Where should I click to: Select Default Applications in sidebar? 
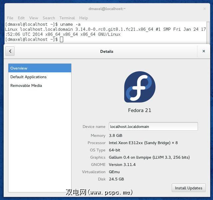tap(40, 77)
